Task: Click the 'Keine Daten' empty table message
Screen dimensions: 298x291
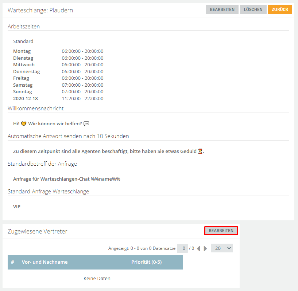Action: point(97,279)
